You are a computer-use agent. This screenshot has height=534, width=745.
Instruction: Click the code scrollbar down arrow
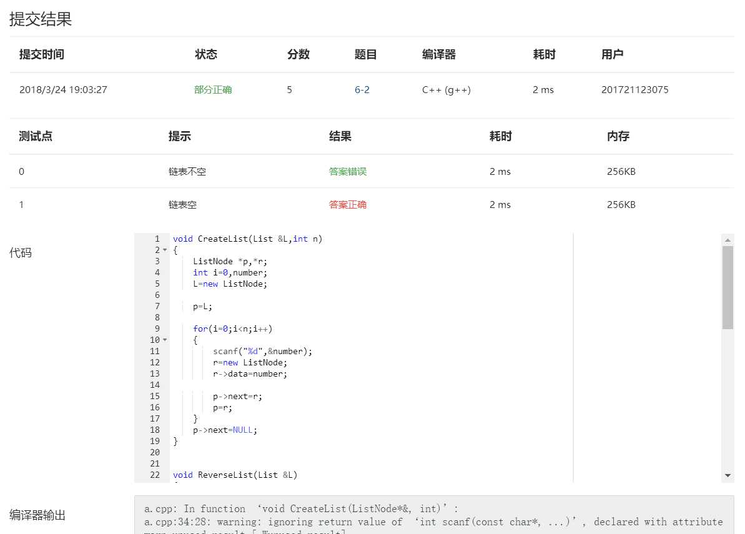pos(728,476)
